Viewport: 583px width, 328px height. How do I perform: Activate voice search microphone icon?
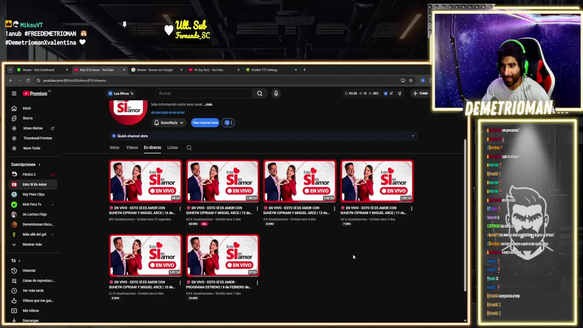coord(276,93)
